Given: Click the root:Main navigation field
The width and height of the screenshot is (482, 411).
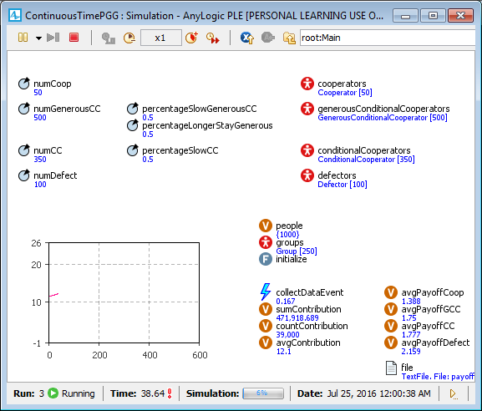Looking at the screenshot, I should point(388,38).
